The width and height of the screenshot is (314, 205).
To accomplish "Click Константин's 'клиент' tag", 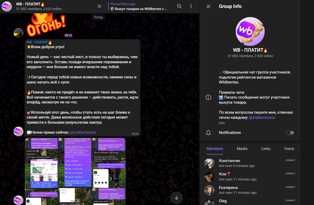I will click(290, 160).
